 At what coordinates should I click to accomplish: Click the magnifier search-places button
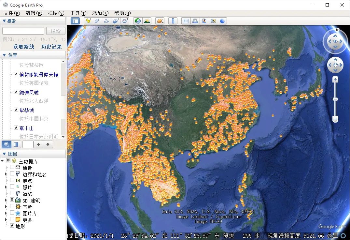7,144
